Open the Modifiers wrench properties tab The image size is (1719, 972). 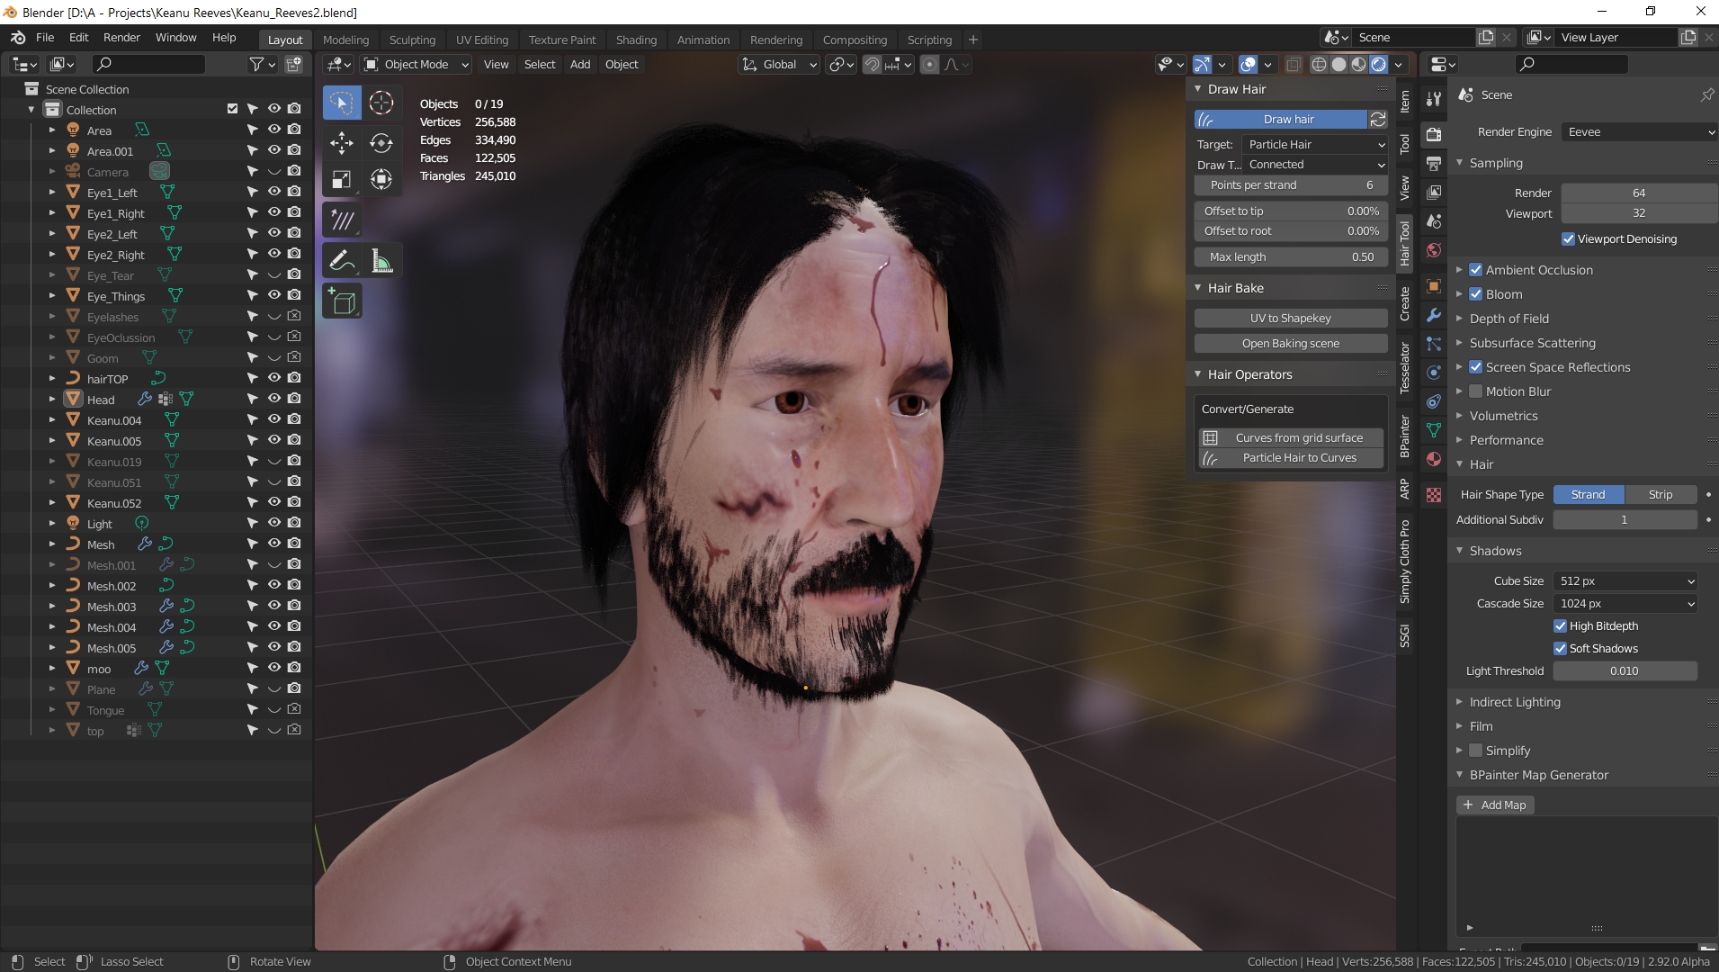click(1434, 315)
